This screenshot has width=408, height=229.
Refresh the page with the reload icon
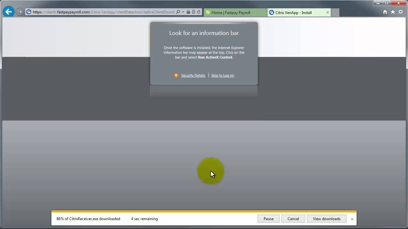[x=199, y=12]
